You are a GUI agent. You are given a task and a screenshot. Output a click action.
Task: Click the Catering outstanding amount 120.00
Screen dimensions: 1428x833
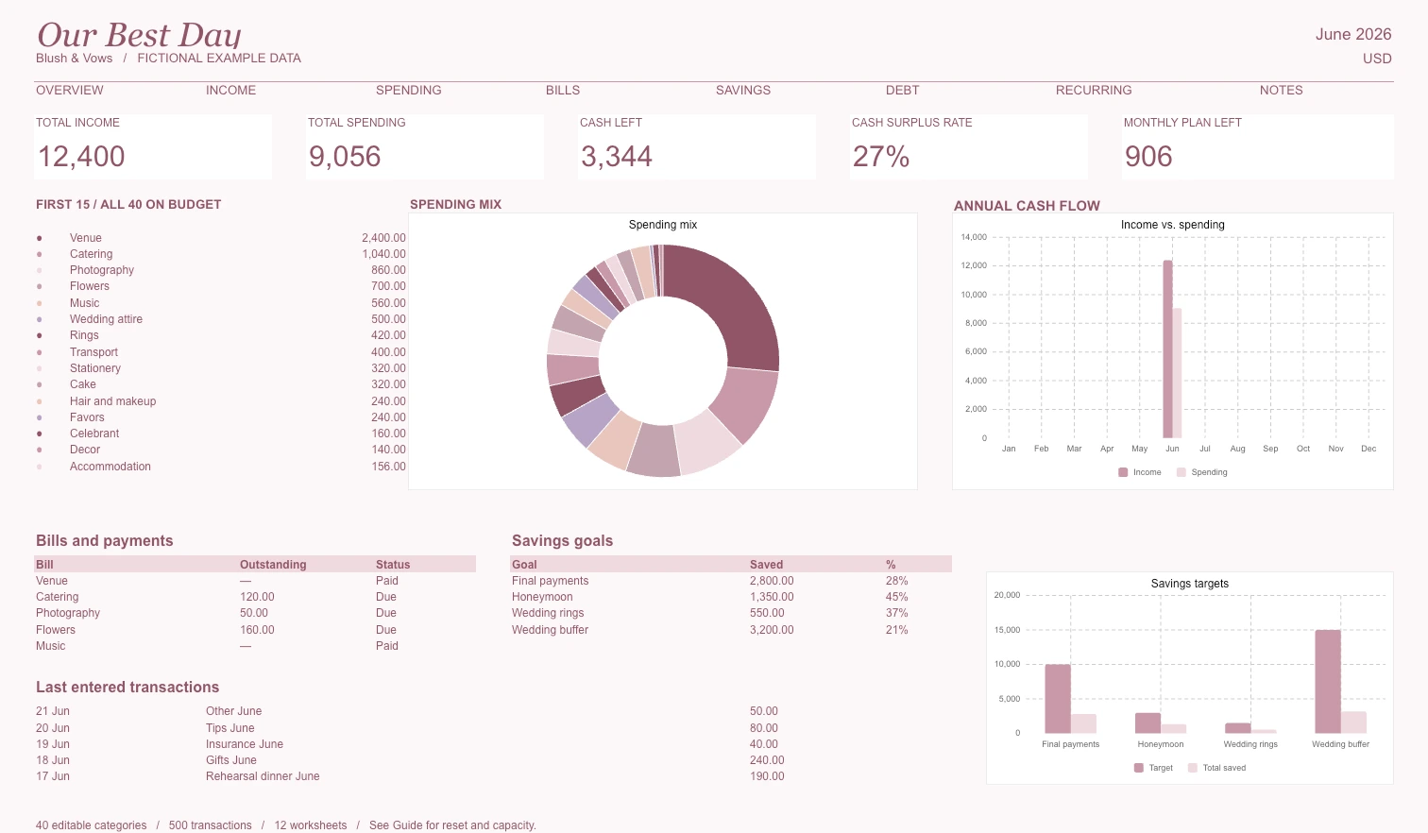[x=257, y=597]
